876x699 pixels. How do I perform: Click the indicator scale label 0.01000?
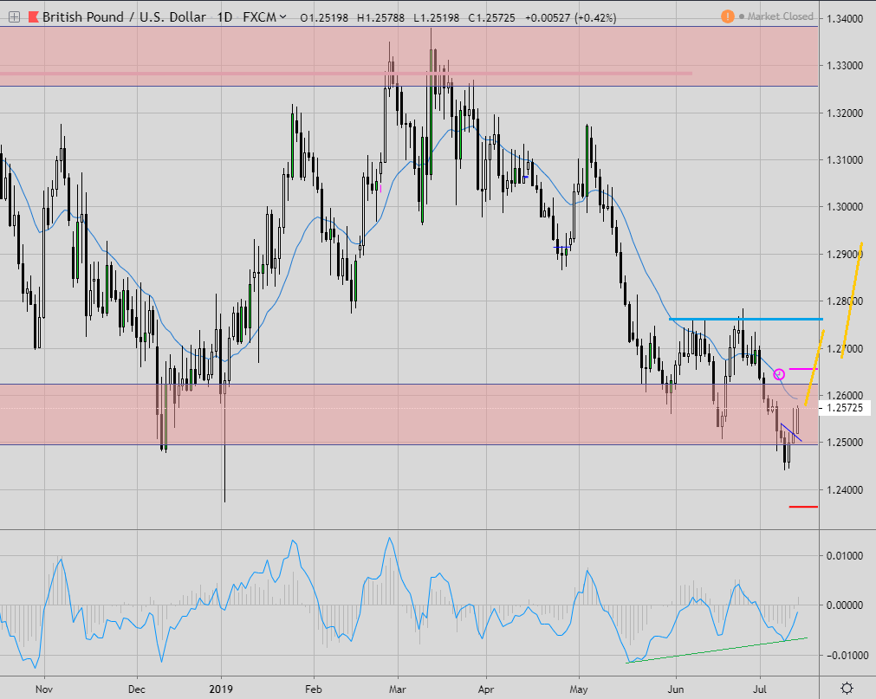tap(845, 556)
